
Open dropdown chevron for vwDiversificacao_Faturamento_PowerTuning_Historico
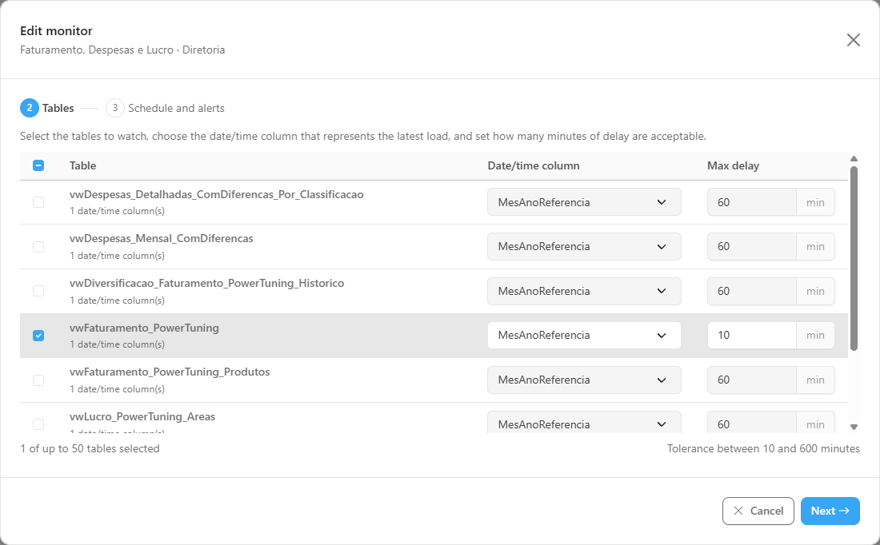(661, 291)
